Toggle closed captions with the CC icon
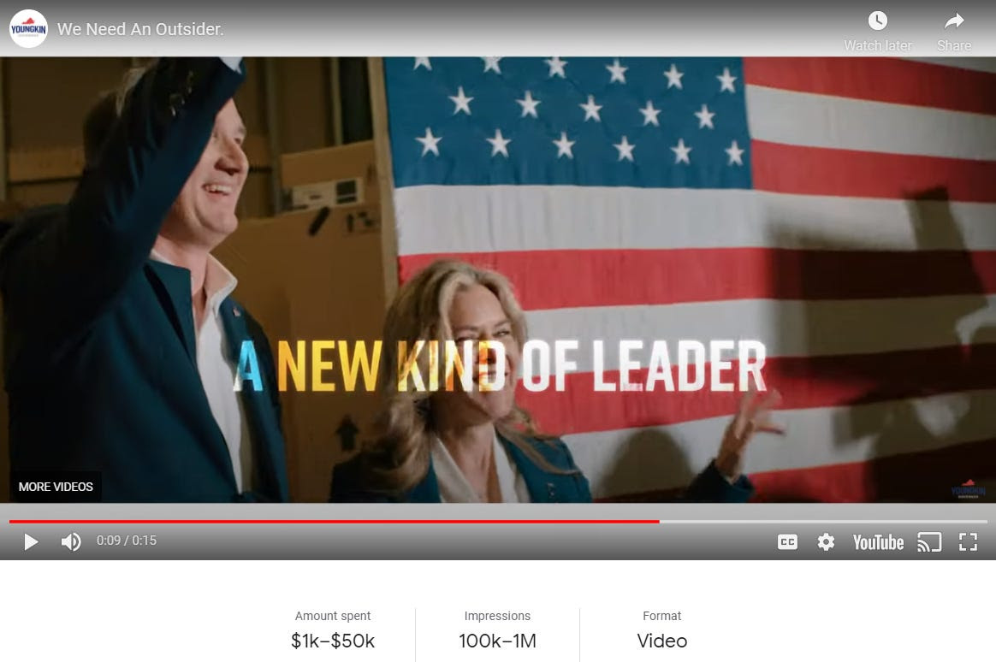The image size is (996, 662). [x=787, y=542]
